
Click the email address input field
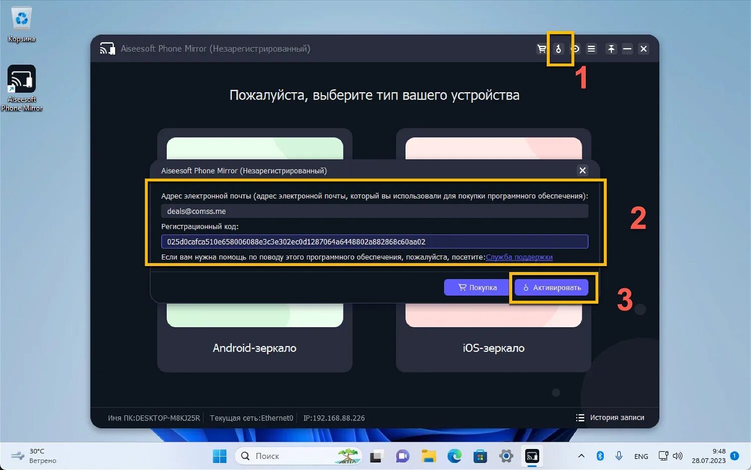374,211
